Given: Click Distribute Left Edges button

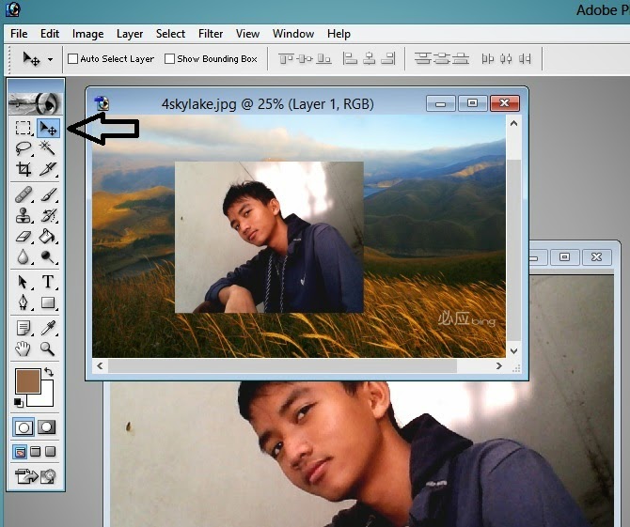Looking at the screenshot, I should tap(487, 59).
